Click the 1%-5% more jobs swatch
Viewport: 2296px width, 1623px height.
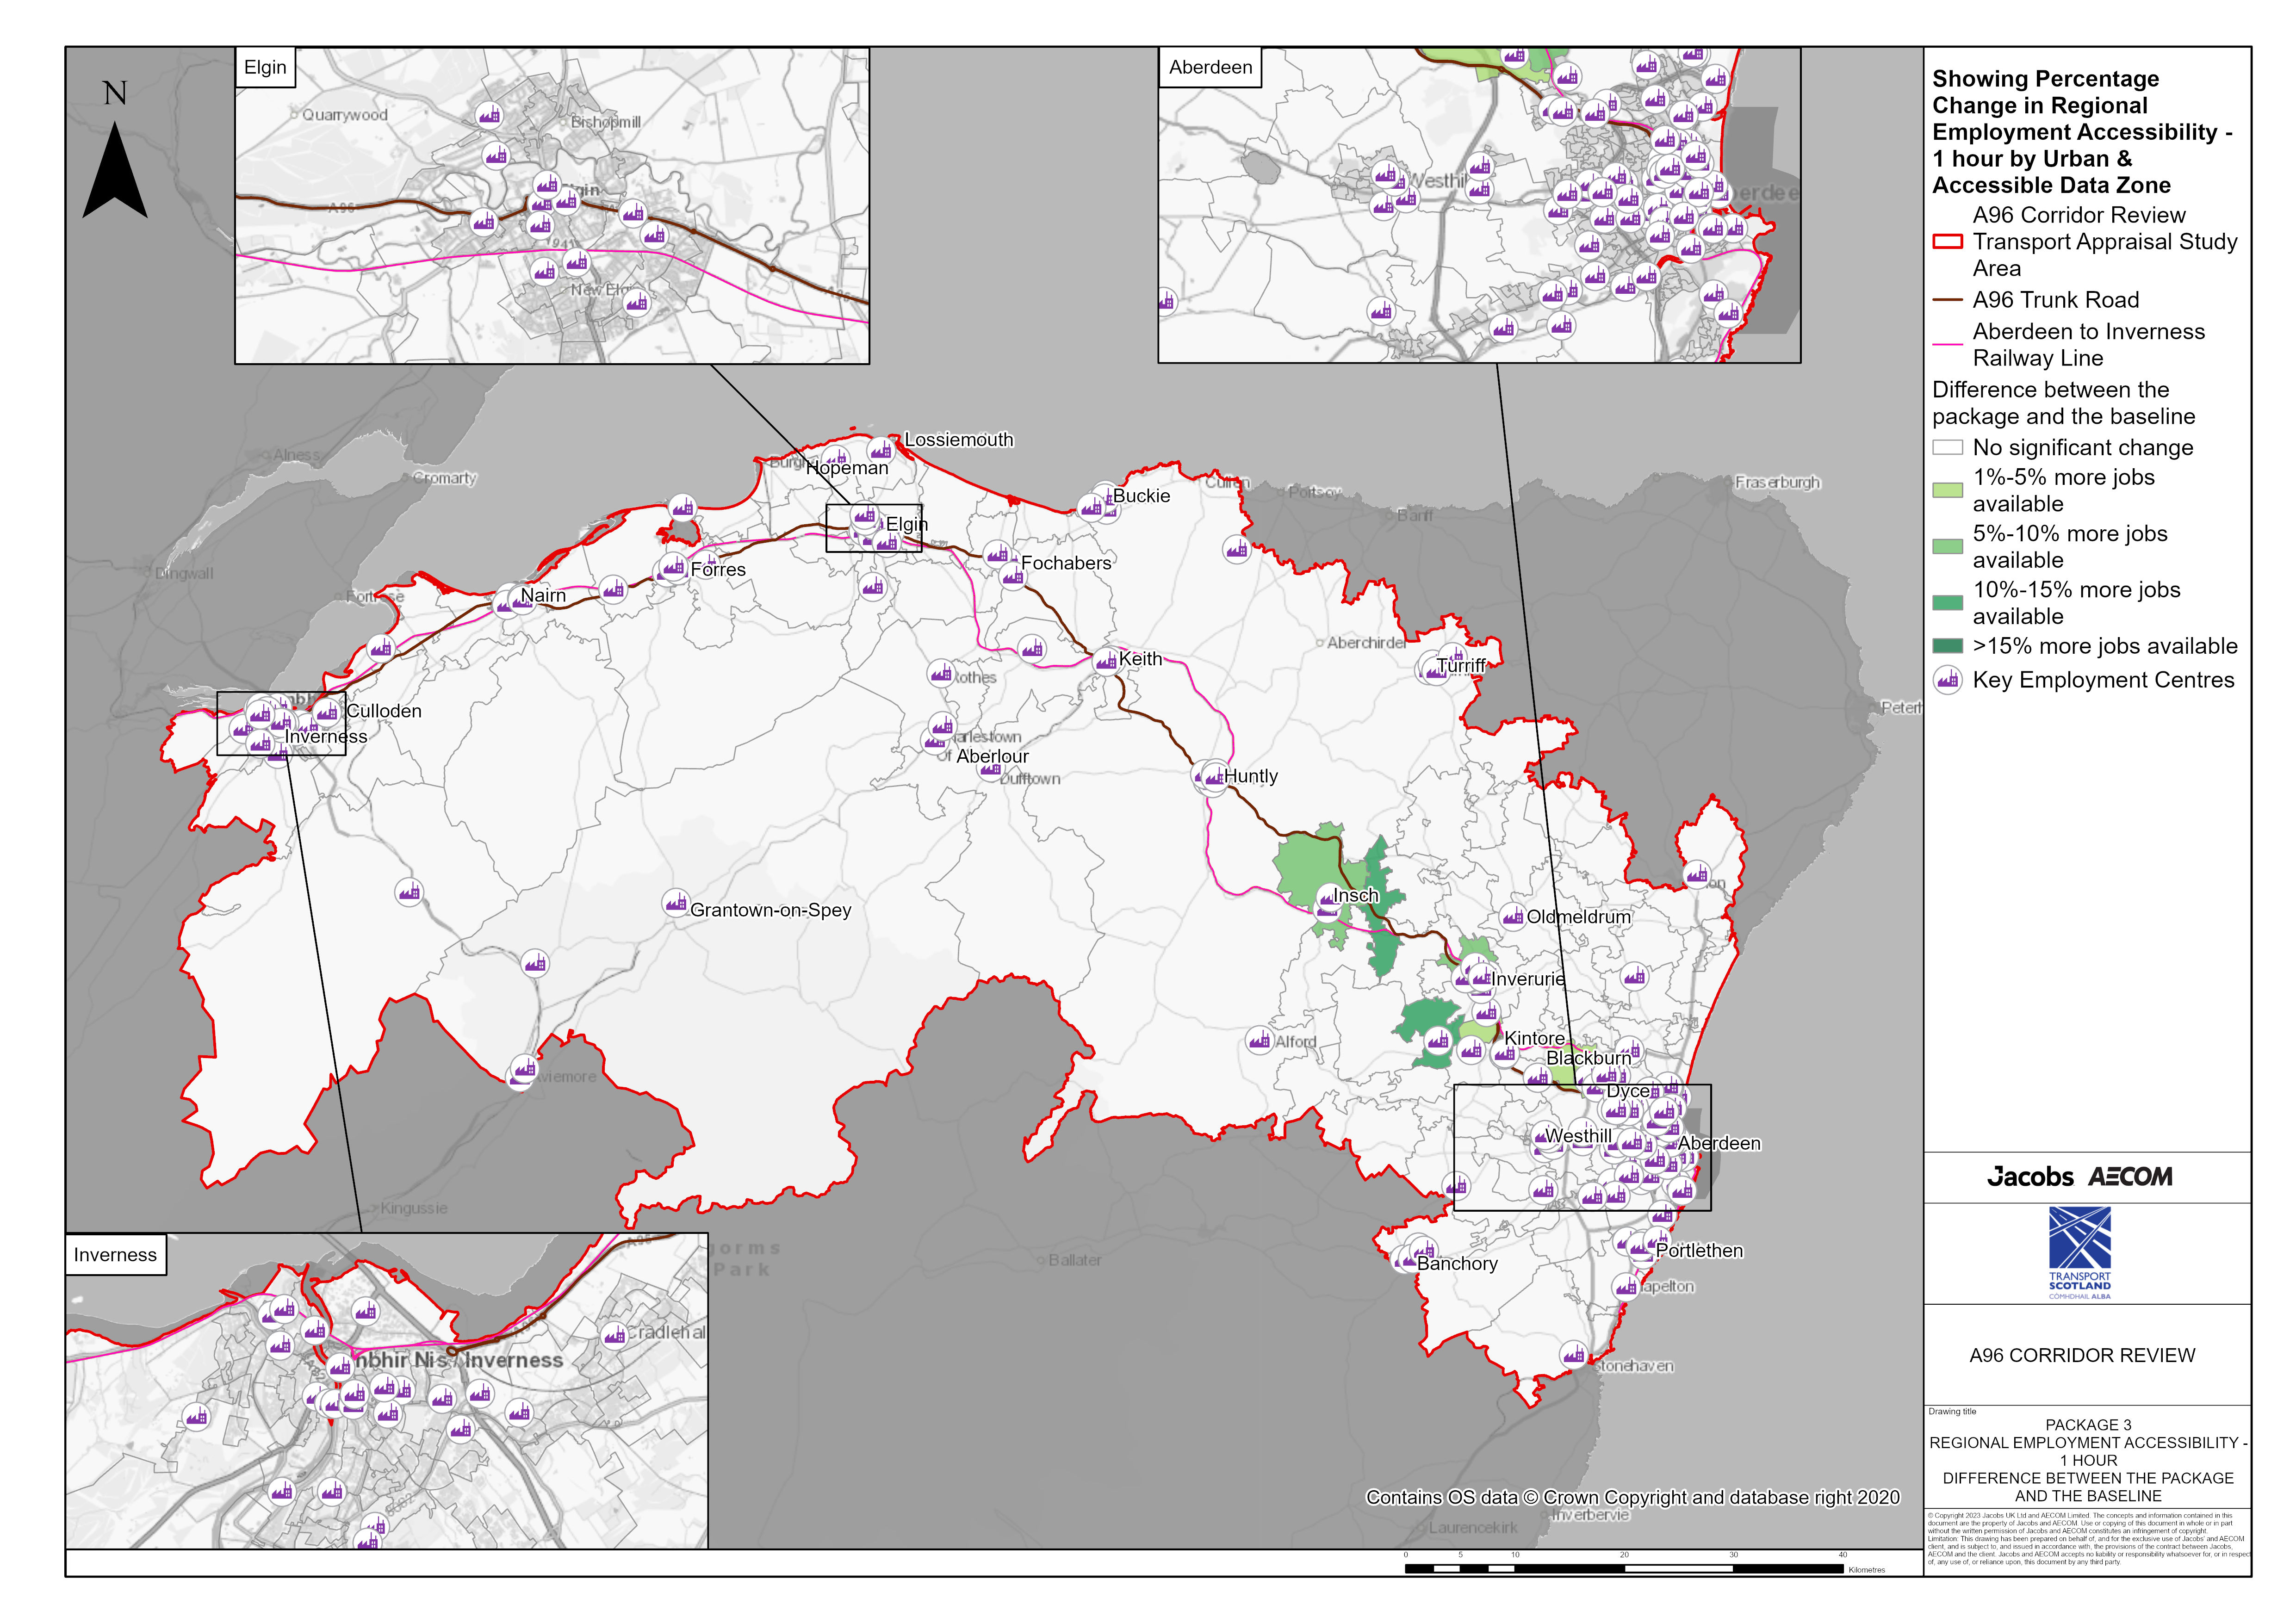[x=1947, y=490]
